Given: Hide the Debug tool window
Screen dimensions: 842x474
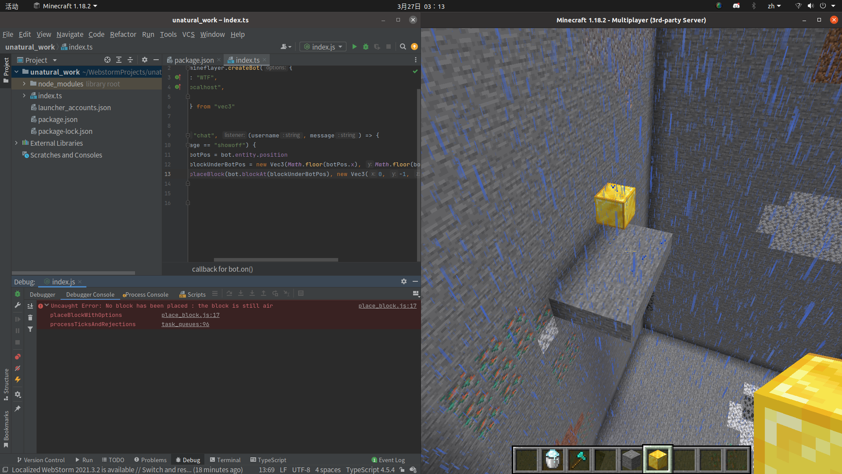Looking at the screenshot, I should pyautogui.click(x=415, y=281).
